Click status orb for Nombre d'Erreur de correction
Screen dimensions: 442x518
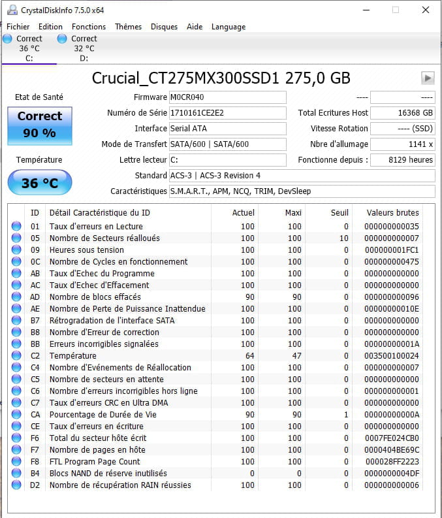(16, 332)
